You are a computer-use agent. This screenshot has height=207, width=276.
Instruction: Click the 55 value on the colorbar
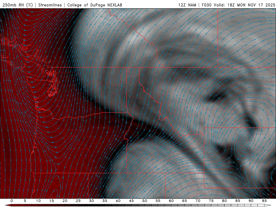point(158,201)
